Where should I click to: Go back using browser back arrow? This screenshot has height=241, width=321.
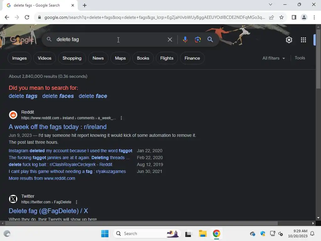click(x=7, y=18)
